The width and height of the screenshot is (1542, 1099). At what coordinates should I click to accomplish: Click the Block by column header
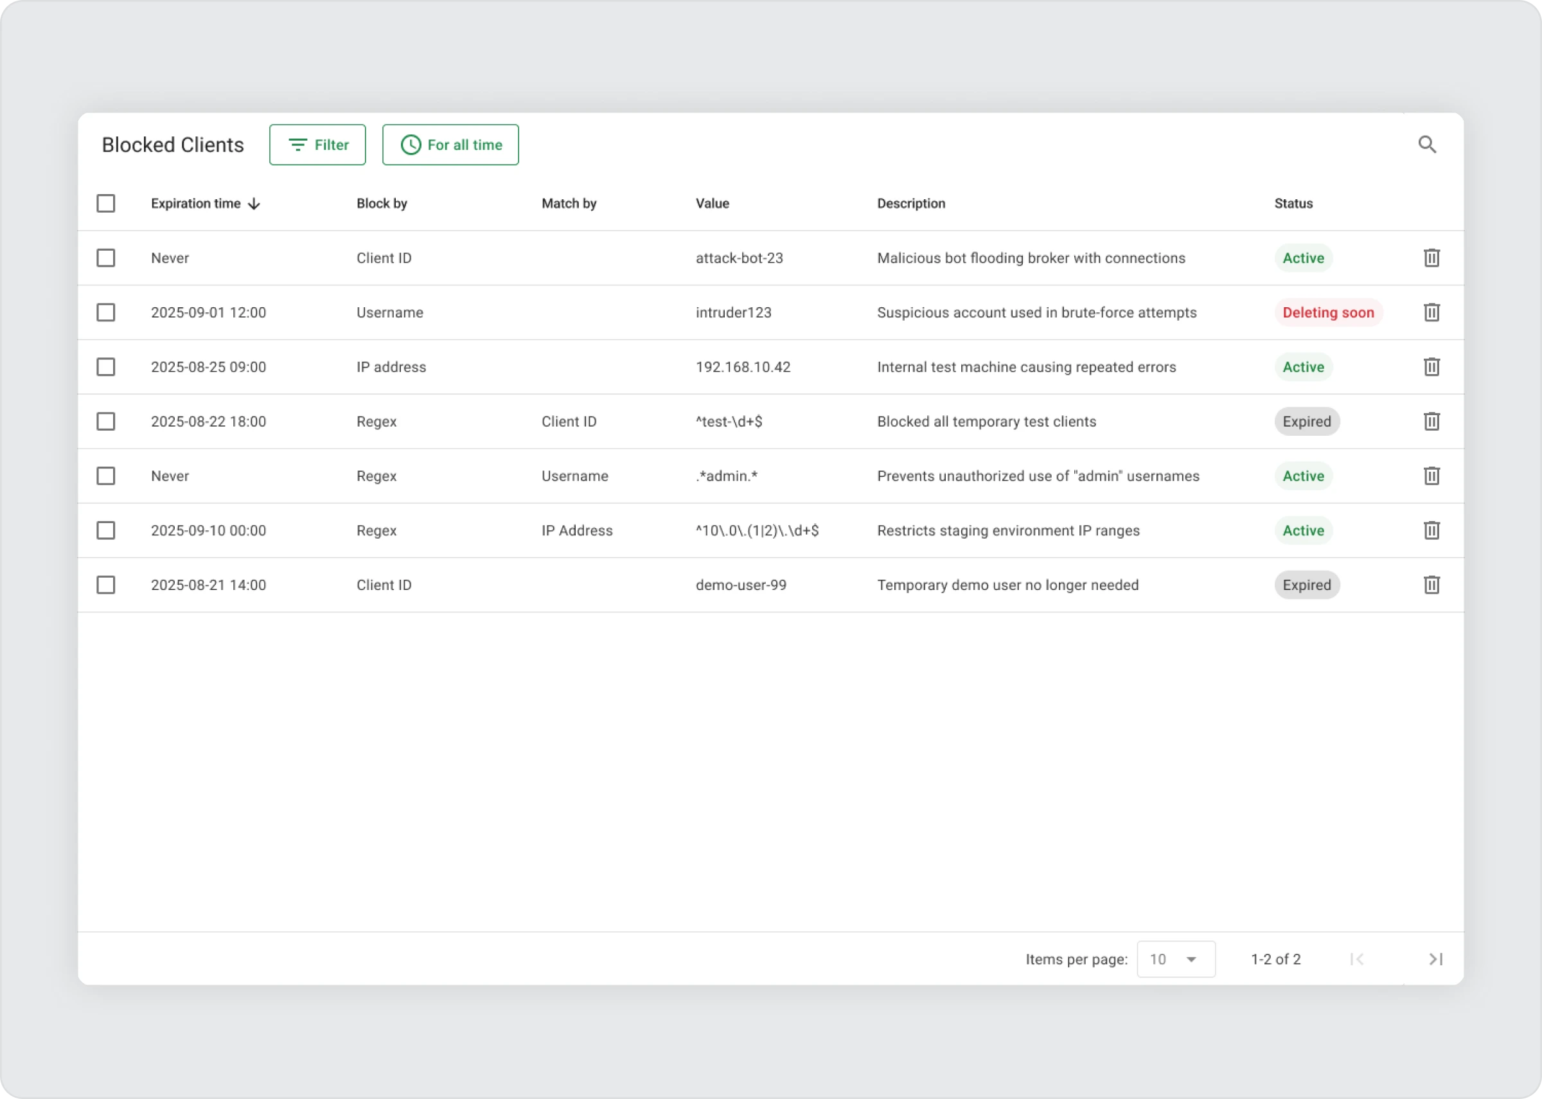382,204
